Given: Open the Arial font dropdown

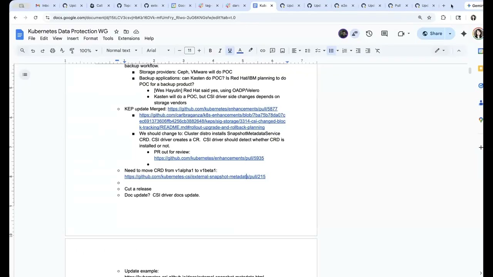Looking at the screenshot, I should [158, 50].
